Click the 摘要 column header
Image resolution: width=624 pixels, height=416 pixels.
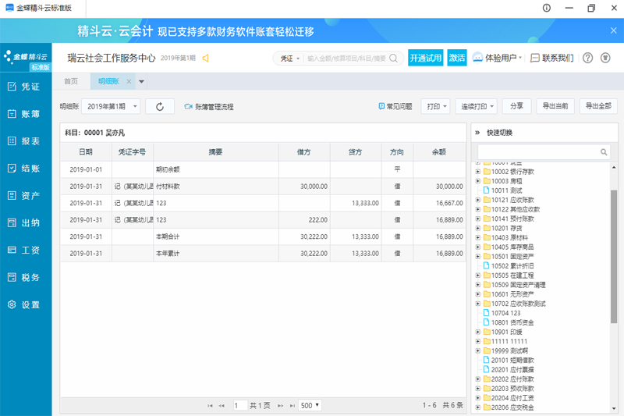coord(216,152)
